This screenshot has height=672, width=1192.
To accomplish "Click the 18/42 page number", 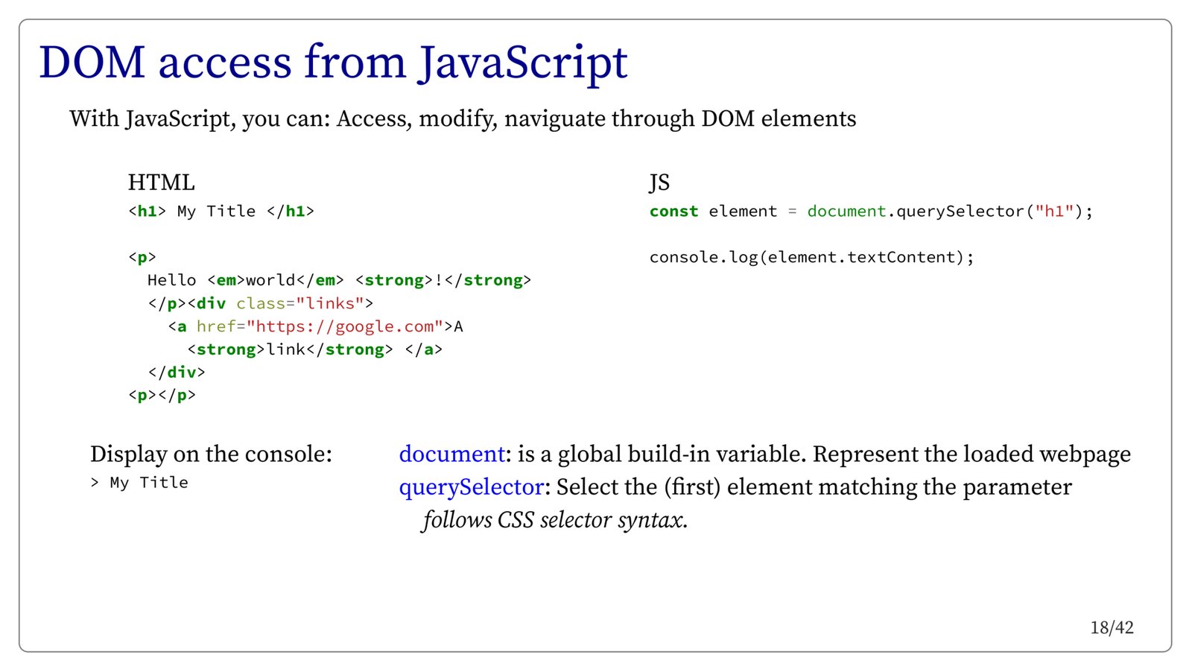I will [1111, 628].
